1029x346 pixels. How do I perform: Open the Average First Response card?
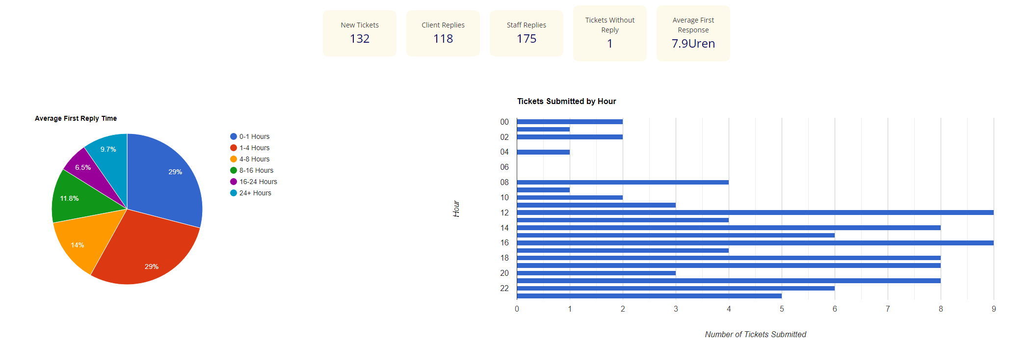pos(693,33)
